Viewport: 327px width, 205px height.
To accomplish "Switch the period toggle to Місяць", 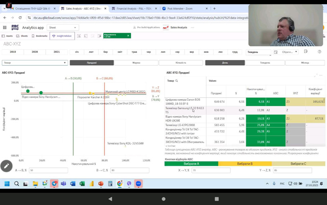I will 305,62.
